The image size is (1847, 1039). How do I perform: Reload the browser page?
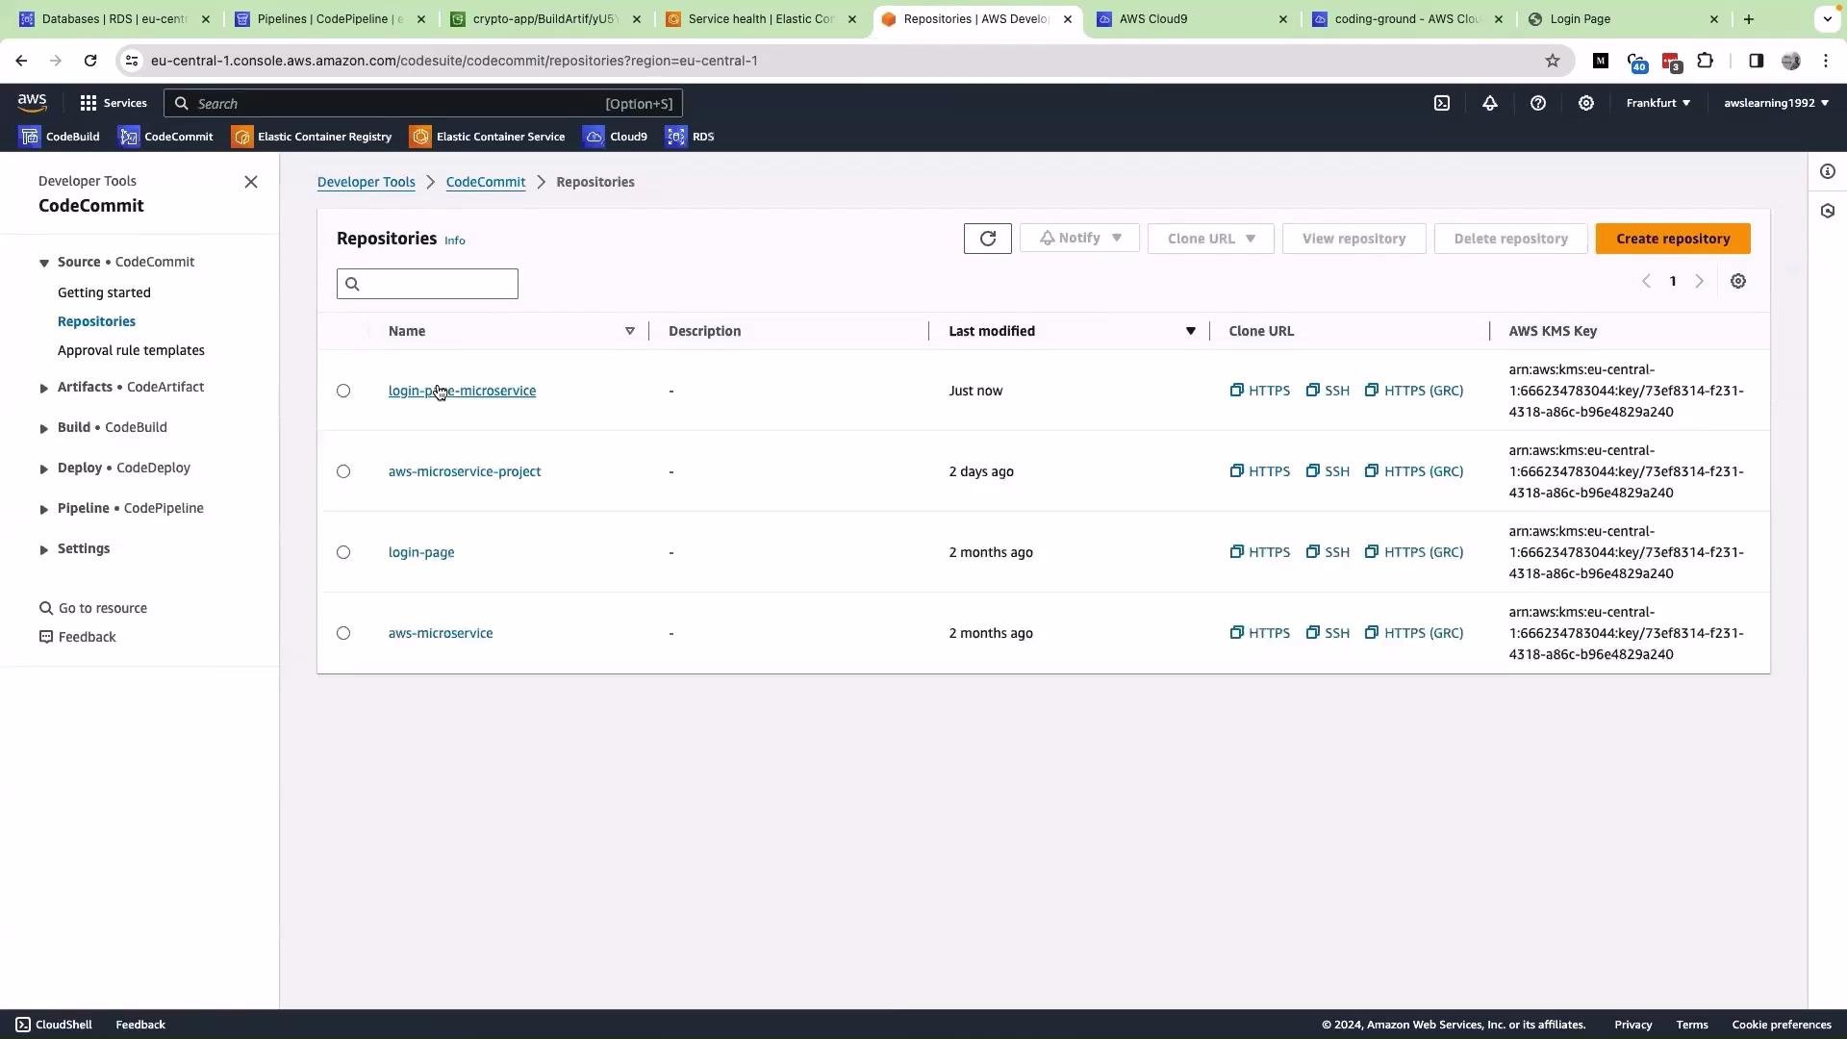[90, 61]
